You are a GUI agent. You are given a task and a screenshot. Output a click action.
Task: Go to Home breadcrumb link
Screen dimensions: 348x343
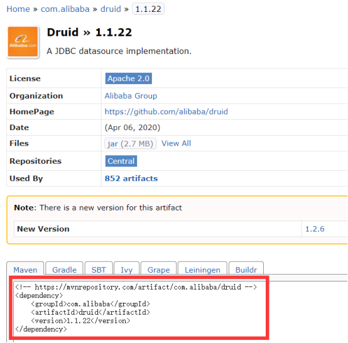[x=18, y=9]
